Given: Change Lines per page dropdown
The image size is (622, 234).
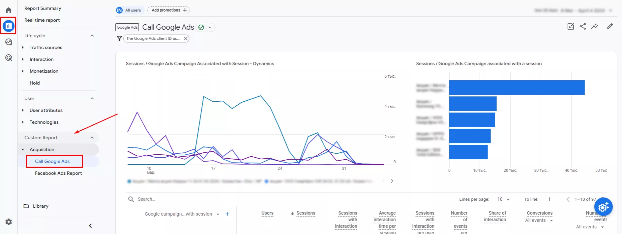Looking at the screenshot, I should [503, 199].
